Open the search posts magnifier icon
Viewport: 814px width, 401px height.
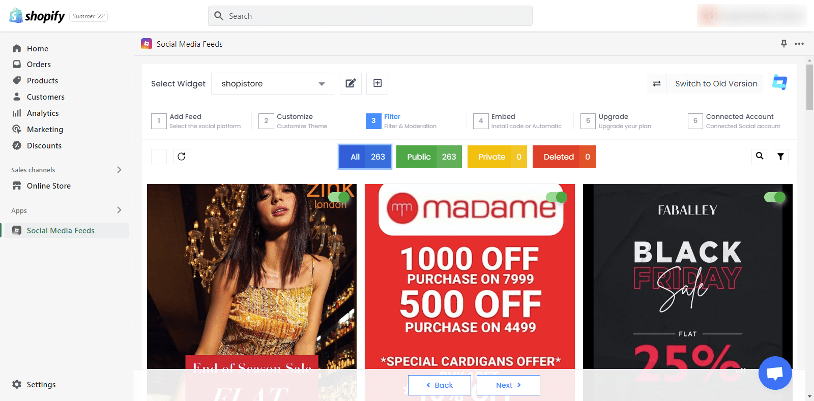760,156
